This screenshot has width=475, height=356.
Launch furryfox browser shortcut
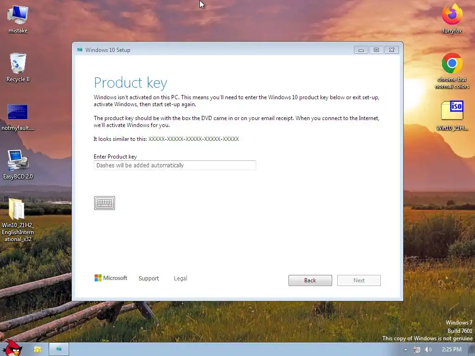452,18
